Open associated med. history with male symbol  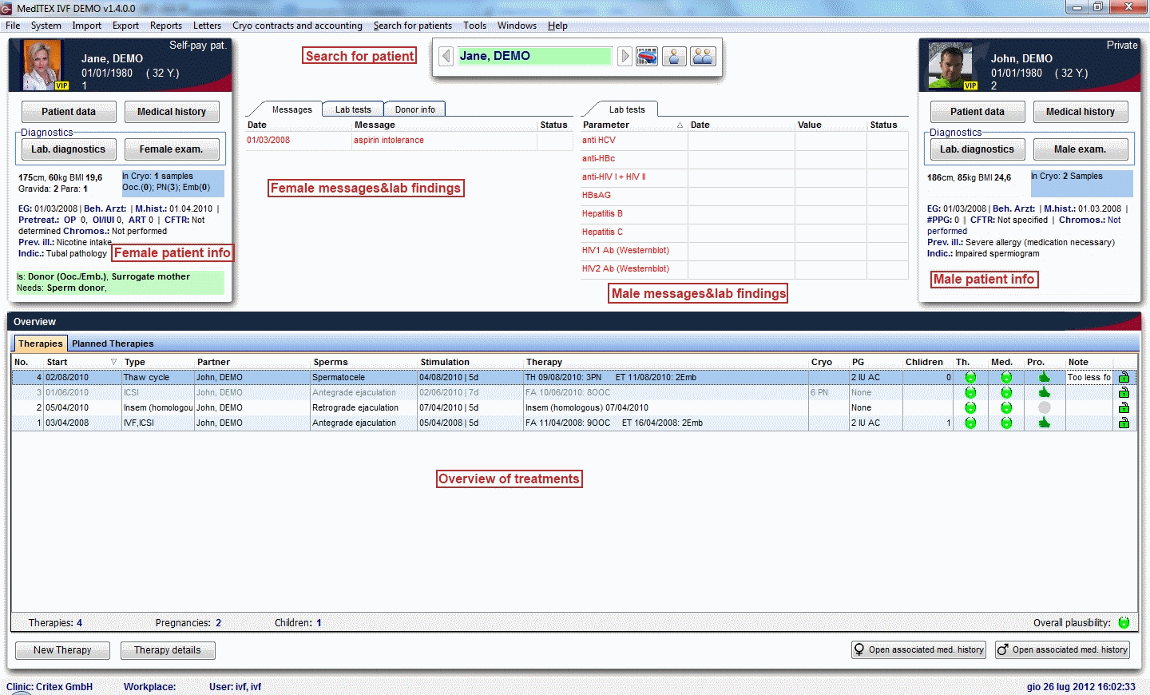(1062, 650)
